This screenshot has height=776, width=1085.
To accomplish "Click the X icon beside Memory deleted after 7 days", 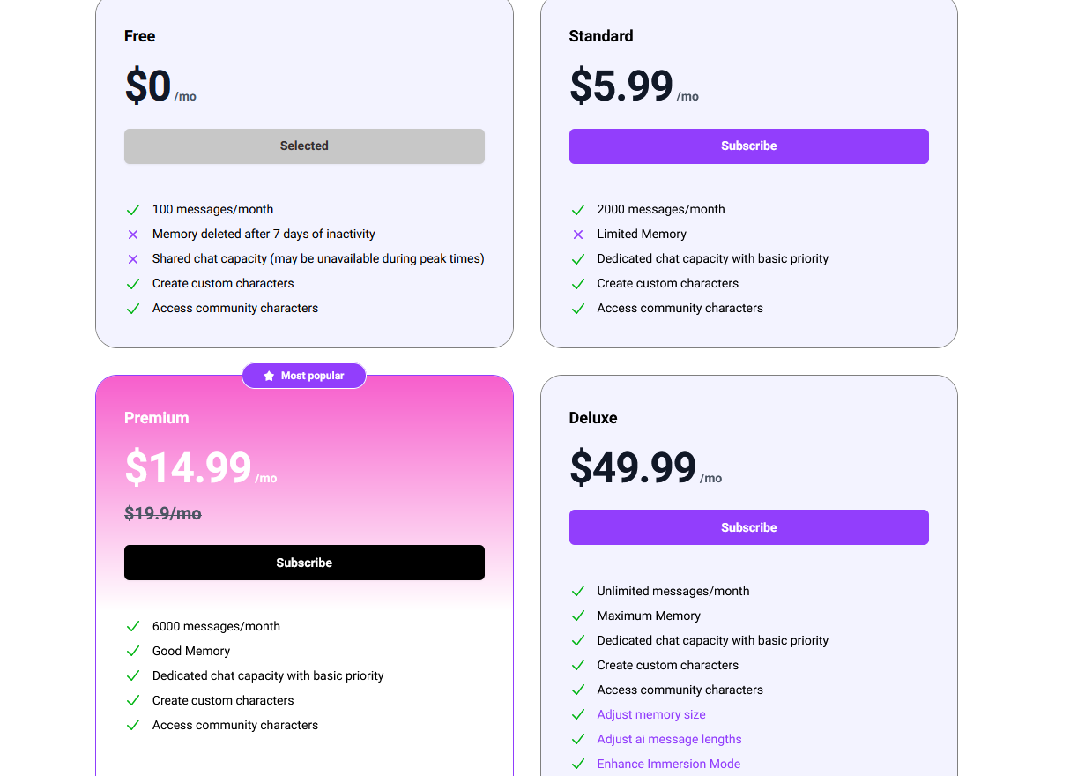I will point(133,235).
